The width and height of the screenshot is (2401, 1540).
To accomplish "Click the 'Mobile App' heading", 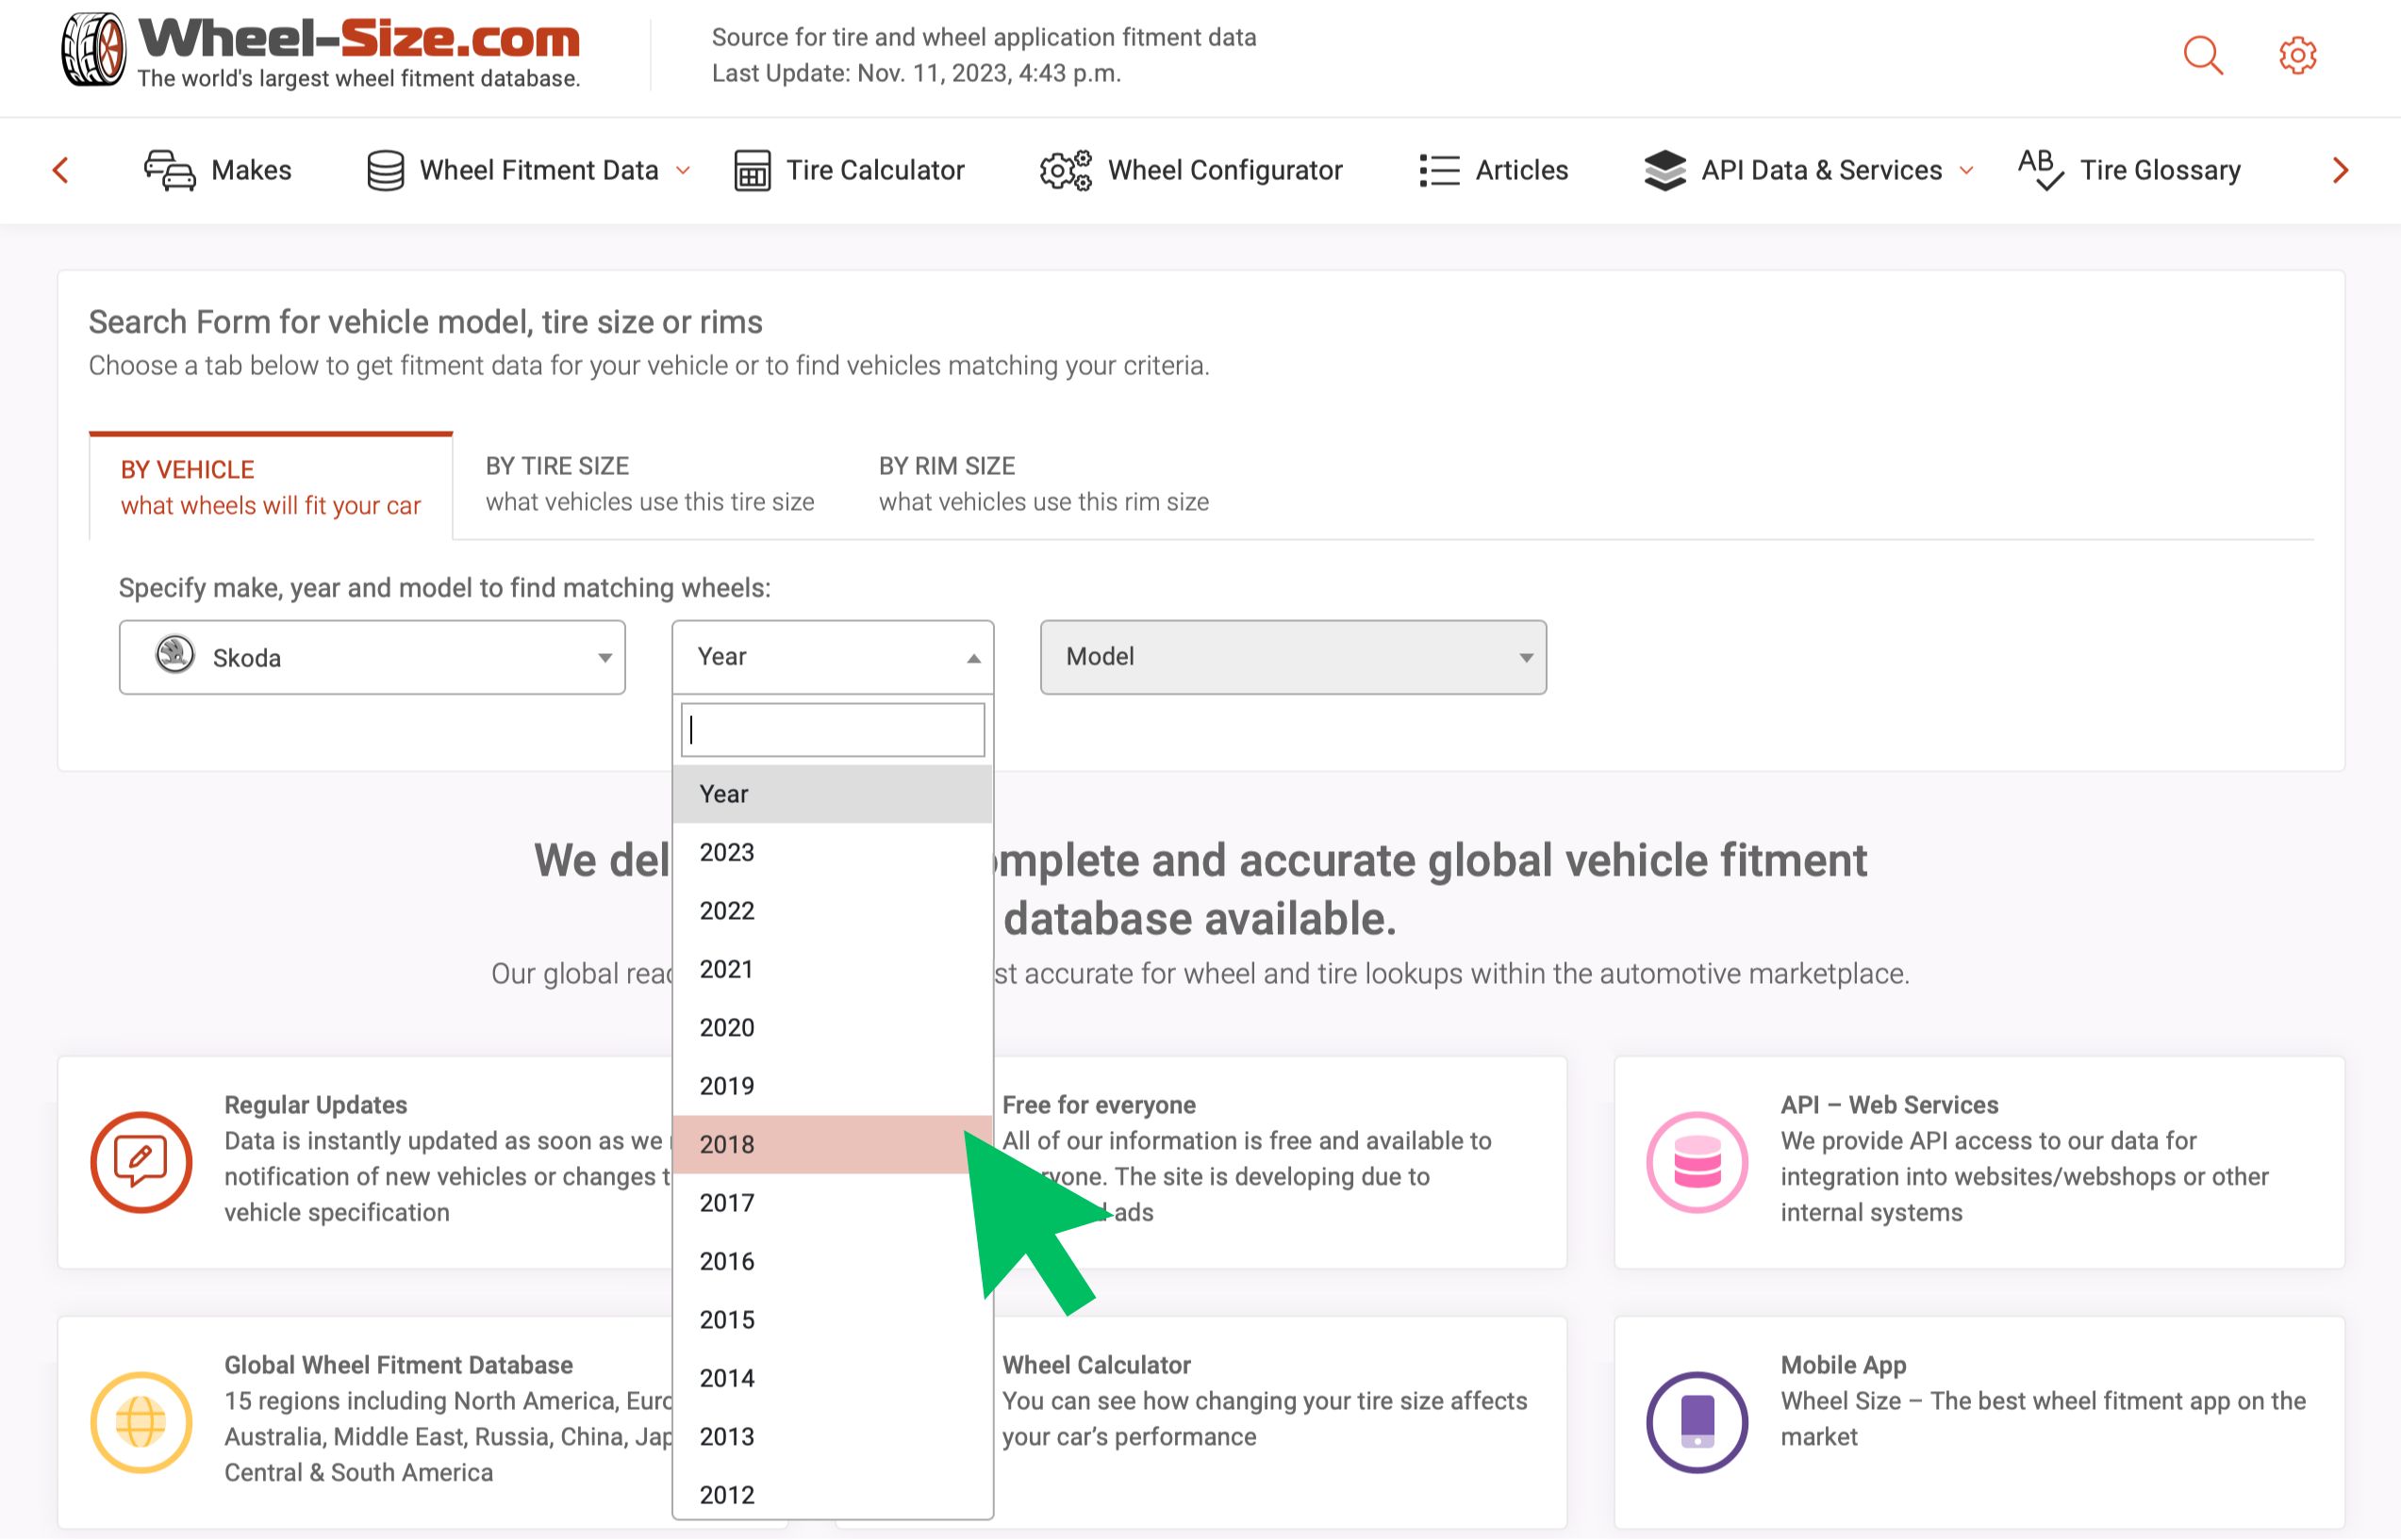I will click(1843, 1365).
